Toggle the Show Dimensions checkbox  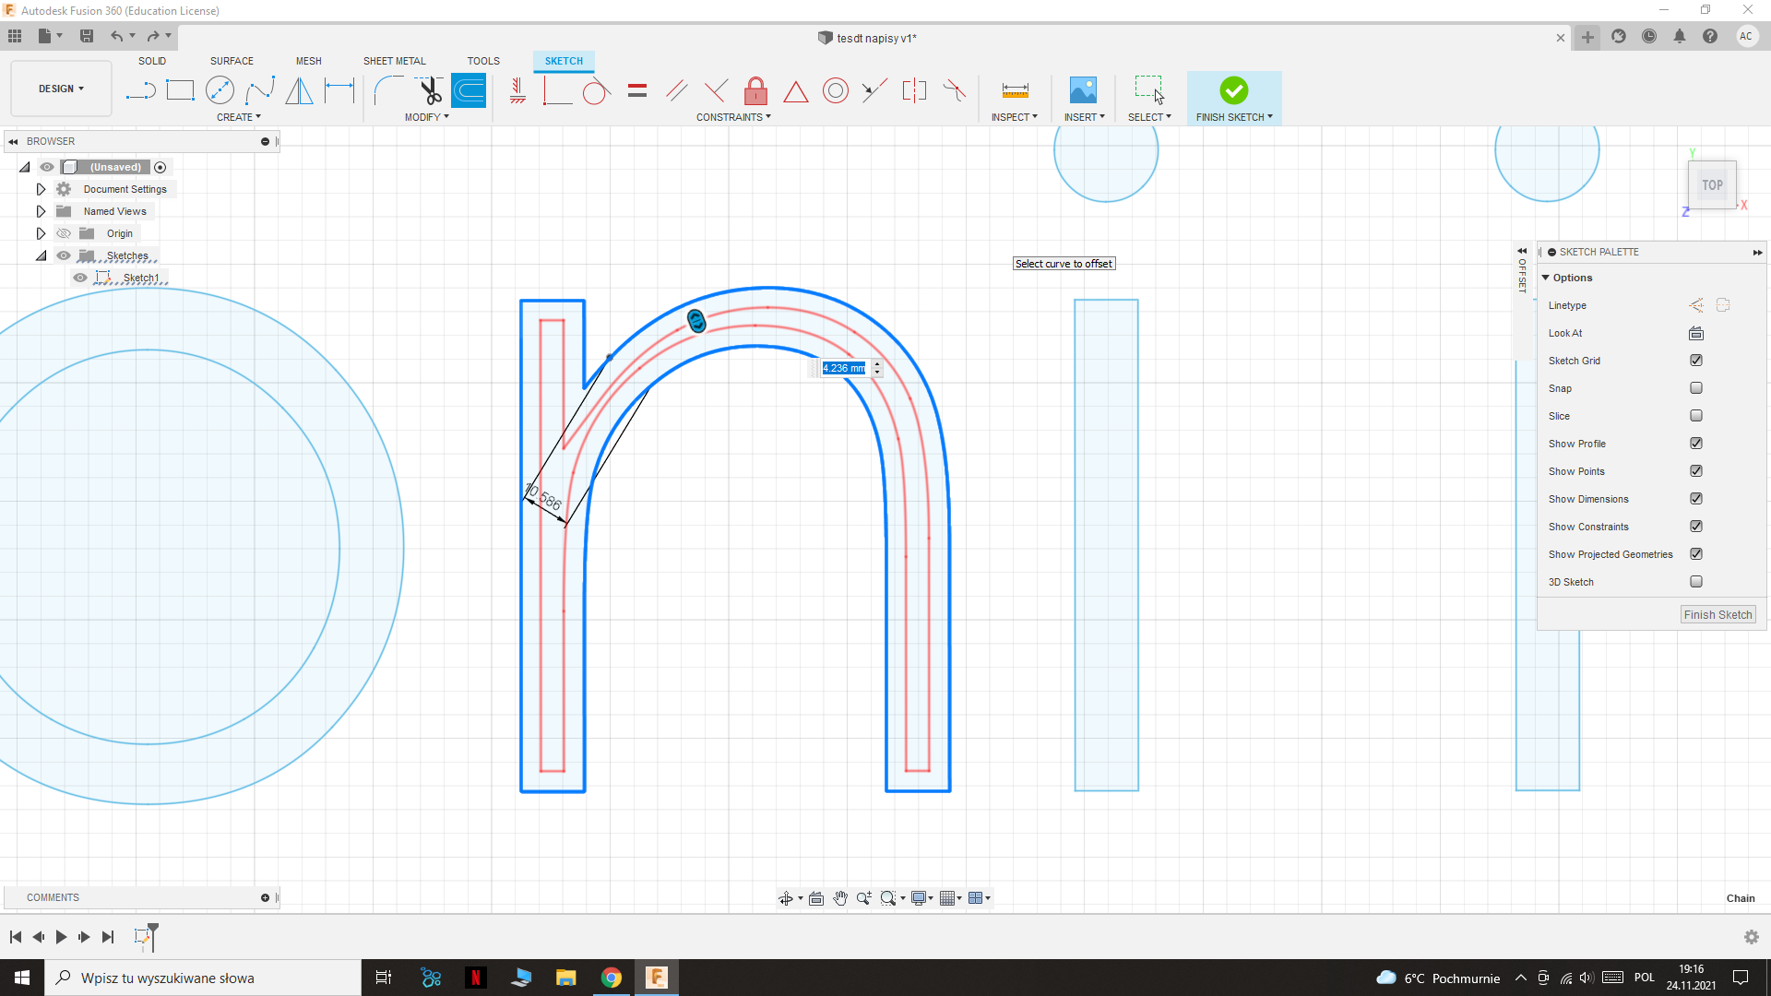coord(1696,499)
